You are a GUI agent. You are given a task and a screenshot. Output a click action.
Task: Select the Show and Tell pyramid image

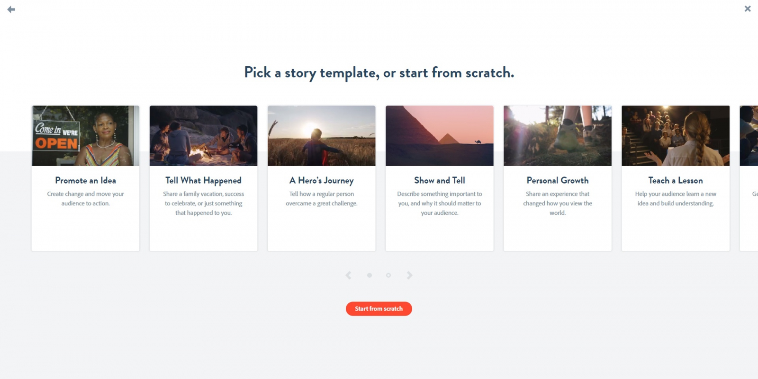pyautogui.click(x=439, y=136)
